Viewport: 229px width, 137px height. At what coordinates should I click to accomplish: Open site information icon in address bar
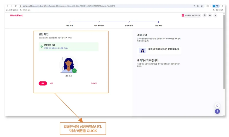[20, 6]
